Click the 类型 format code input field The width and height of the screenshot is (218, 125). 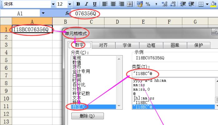175,73
